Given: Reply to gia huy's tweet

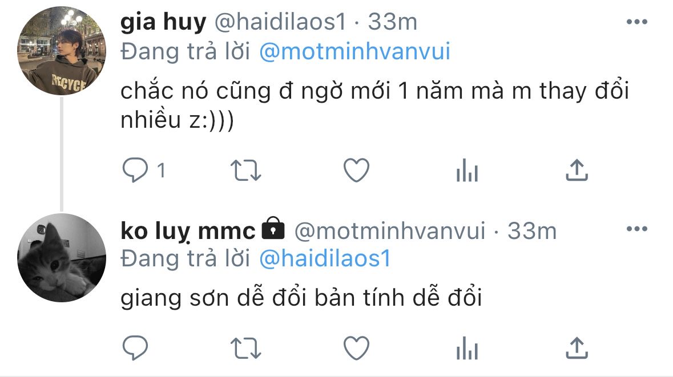Looking at the screenshot, I should 135,170.
